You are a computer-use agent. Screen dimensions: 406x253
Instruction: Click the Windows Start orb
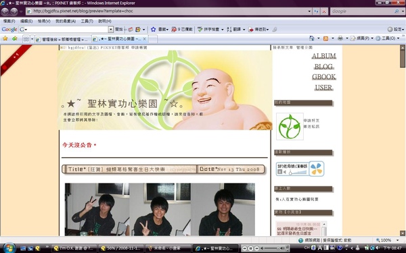click(x=9, y=248)
